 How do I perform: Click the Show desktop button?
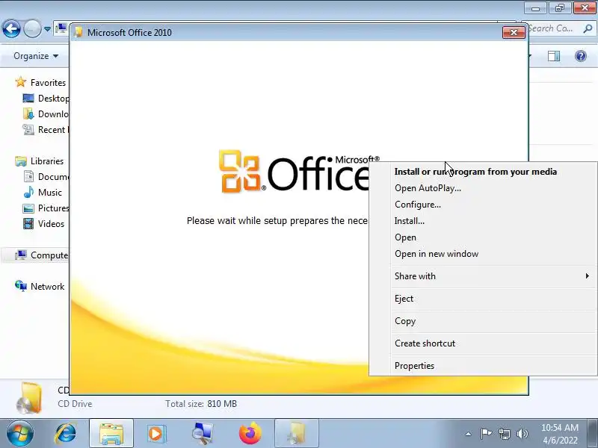[x=594, y=434]
